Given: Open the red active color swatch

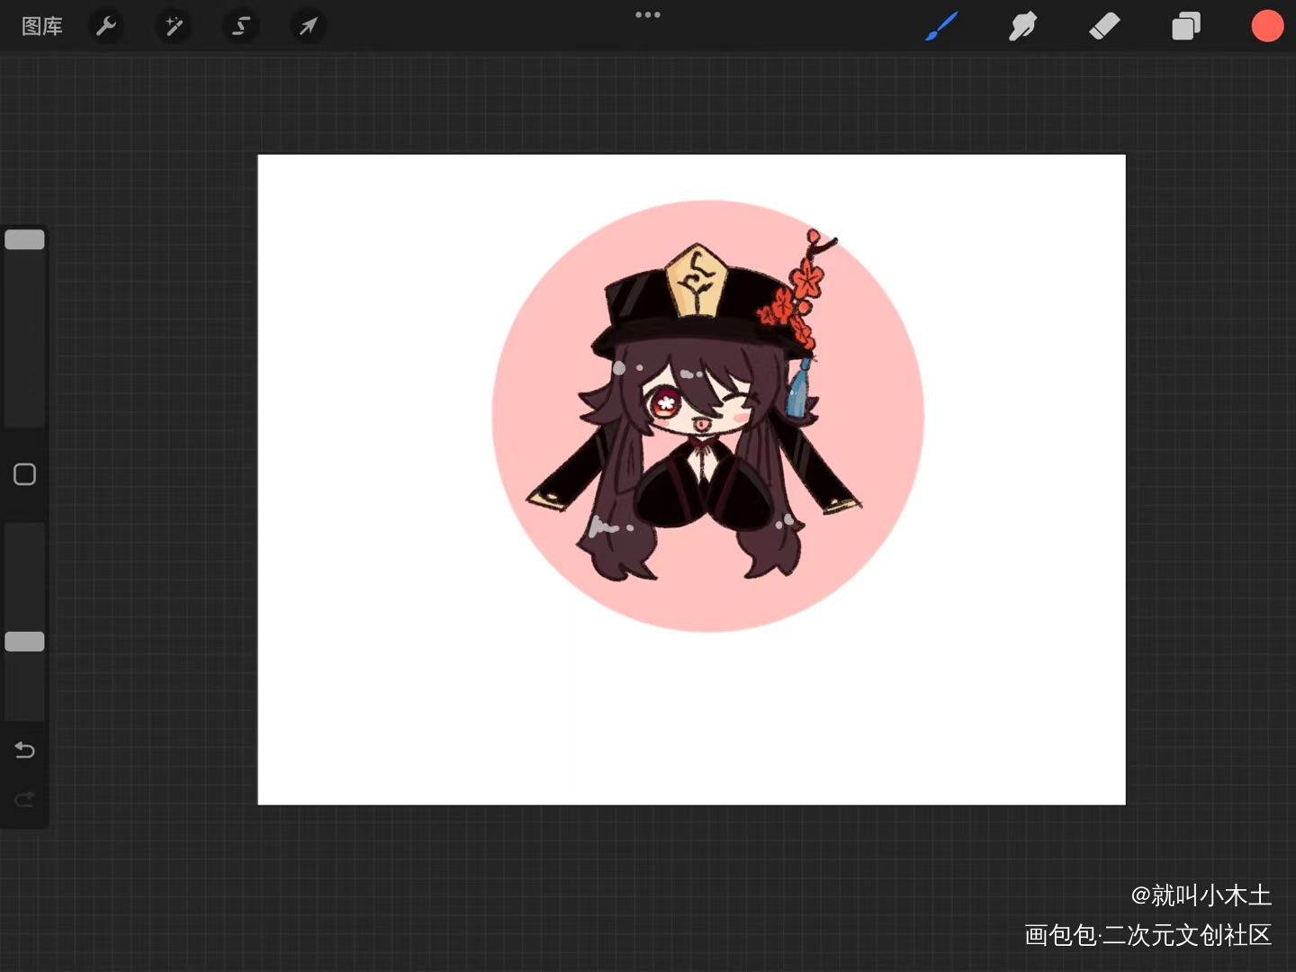Looking at the screenshot, I should (x=1267, y=26).
